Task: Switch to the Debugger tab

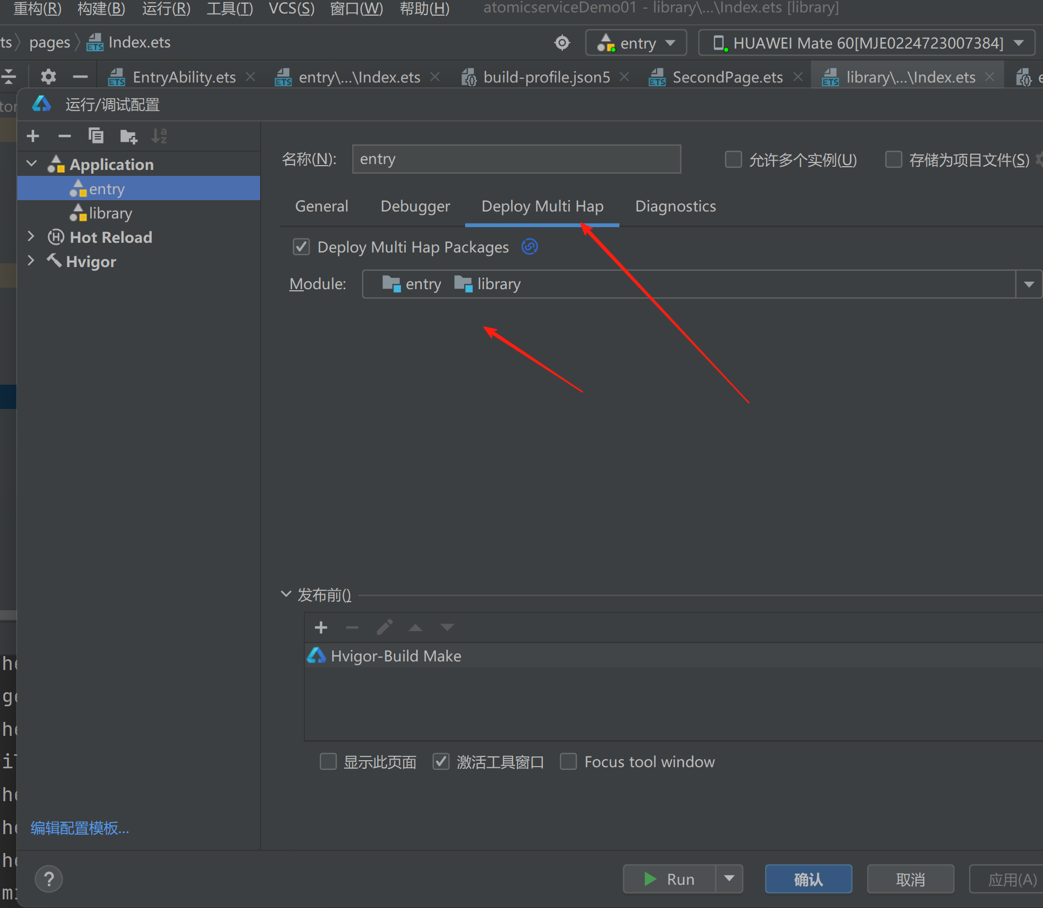Action: [415, 206]
